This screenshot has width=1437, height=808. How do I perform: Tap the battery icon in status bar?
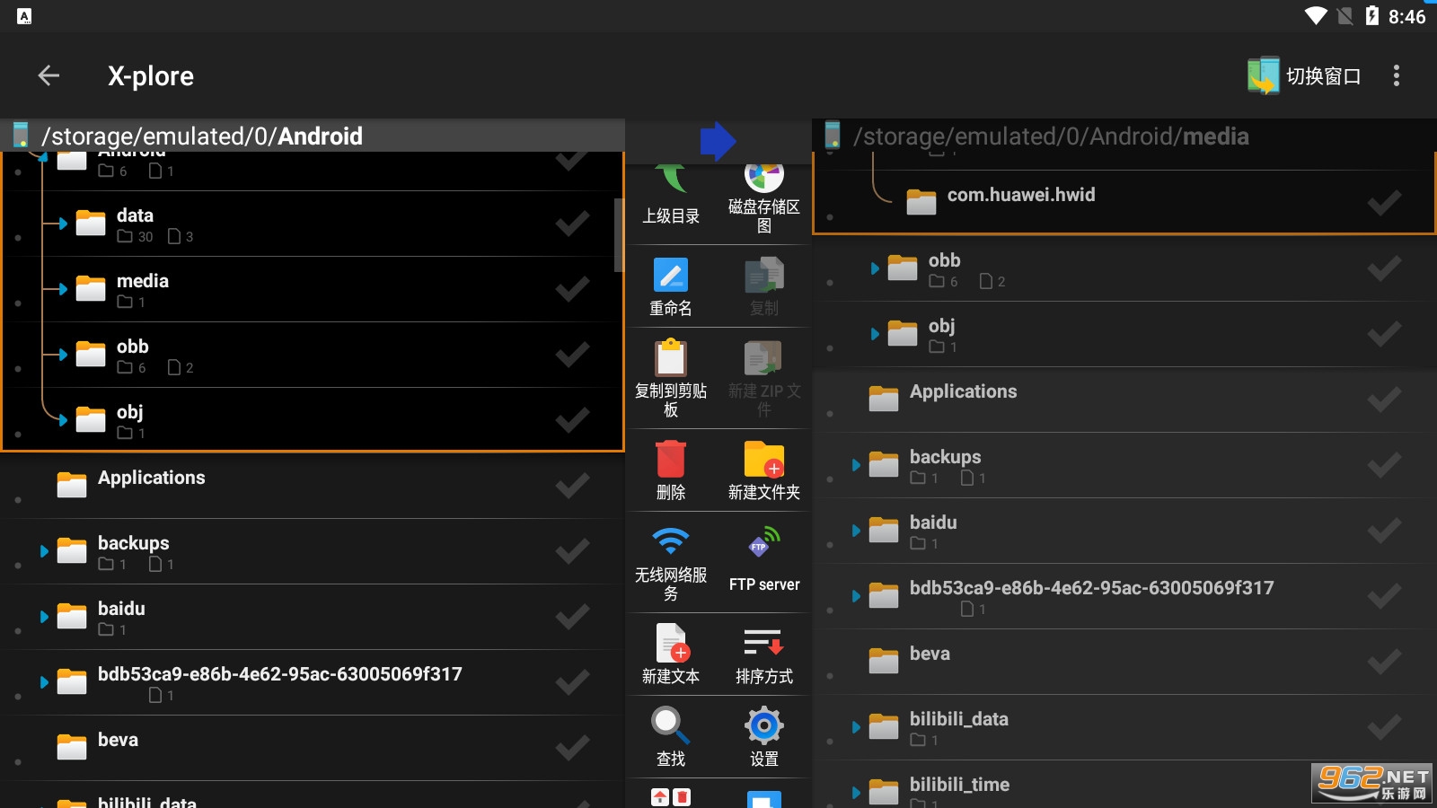coord(1371,15)
